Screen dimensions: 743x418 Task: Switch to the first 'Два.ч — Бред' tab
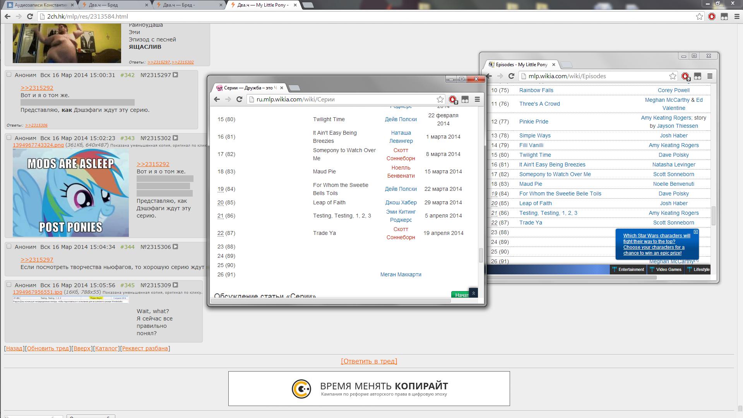click(x=114, y=5)
